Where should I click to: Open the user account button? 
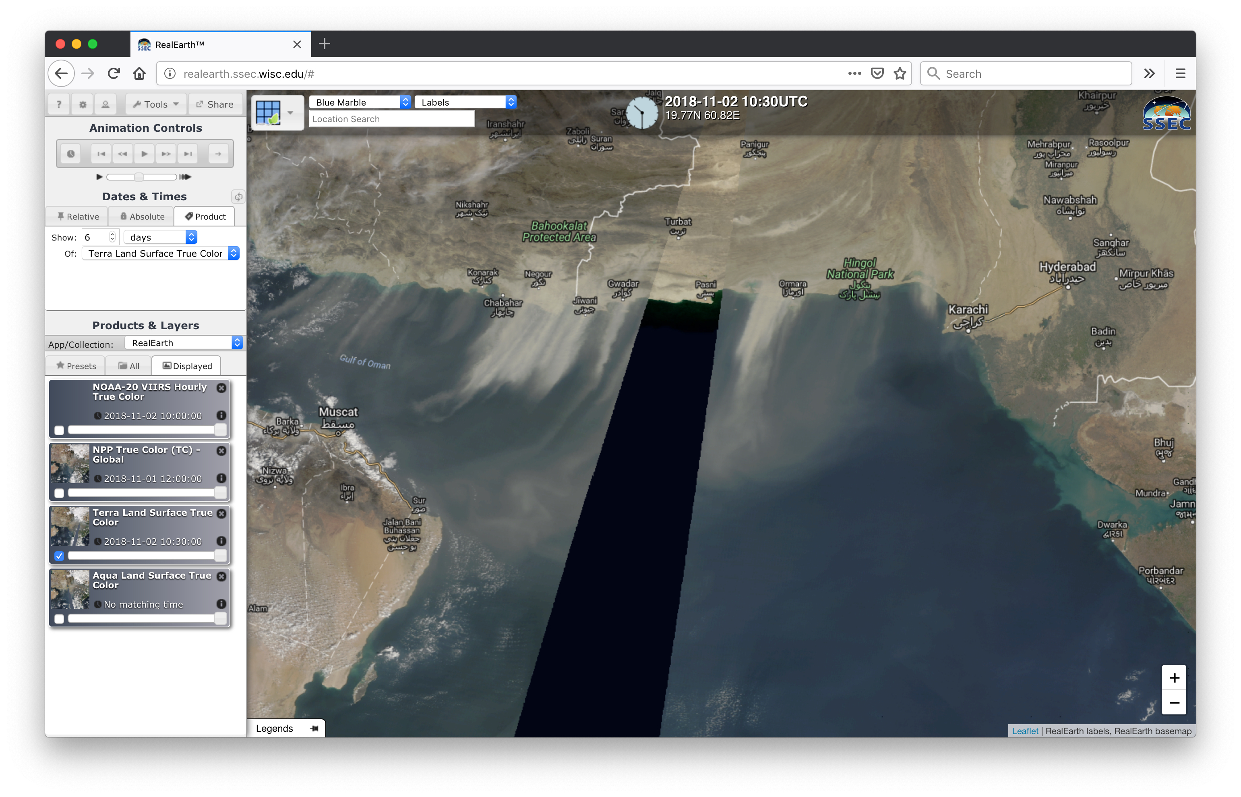105,104
